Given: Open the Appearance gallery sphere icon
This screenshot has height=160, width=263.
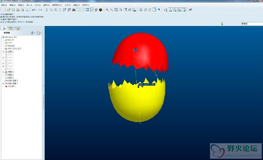Looking at the screenshot, I should click(101, 10).
